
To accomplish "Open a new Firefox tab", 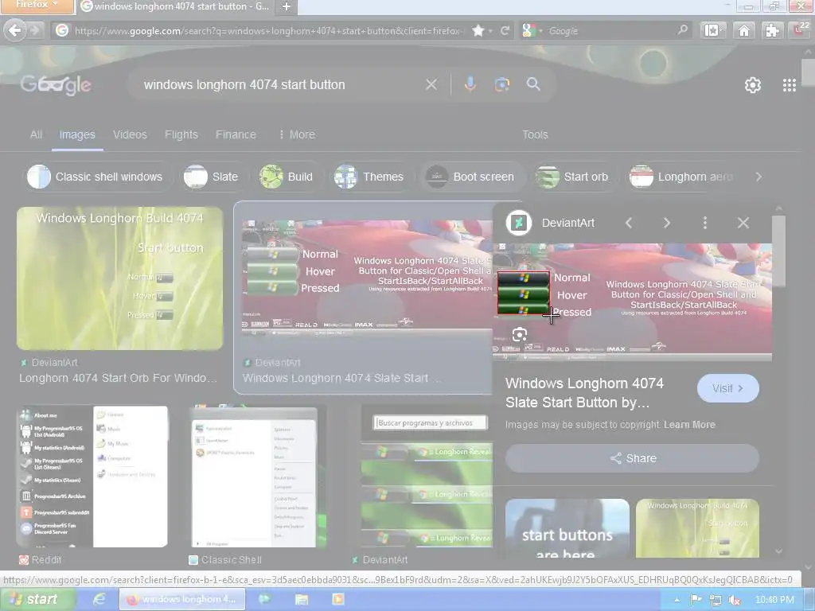I will click(x=286, y=6).
